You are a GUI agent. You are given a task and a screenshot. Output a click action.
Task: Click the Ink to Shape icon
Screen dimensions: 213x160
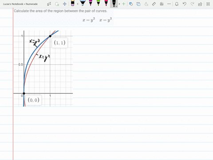(138, 4)
